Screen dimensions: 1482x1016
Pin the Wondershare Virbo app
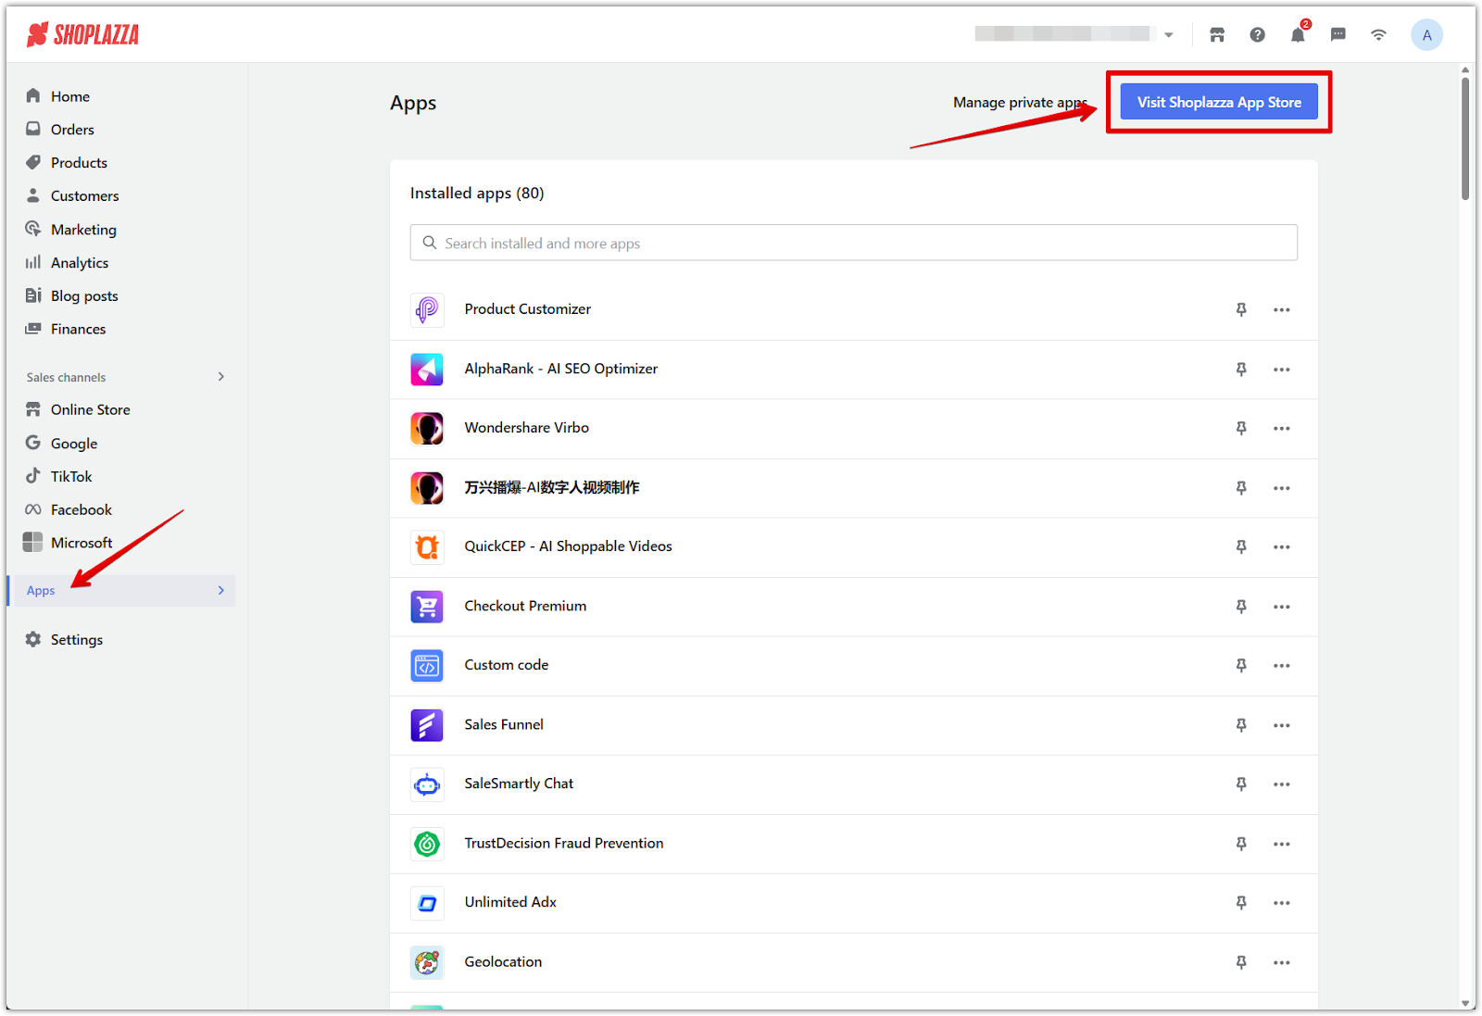(1241, 428)
